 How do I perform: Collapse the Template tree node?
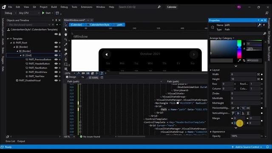(8, 39)
